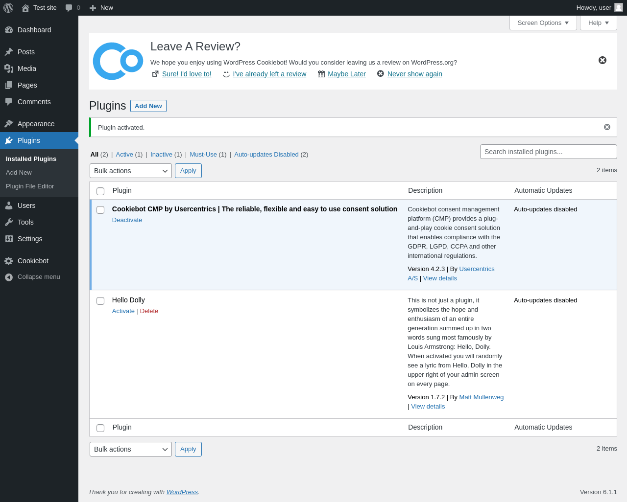Screen dimensions: 627x502
Task: Click the Collapse menu arrow icon
Action: [x=9, y=277]
